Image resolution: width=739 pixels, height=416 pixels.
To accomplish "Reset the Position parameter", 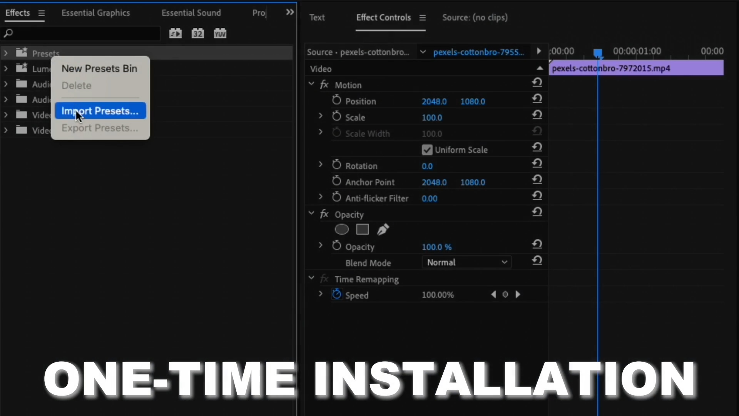I will 537,99.
